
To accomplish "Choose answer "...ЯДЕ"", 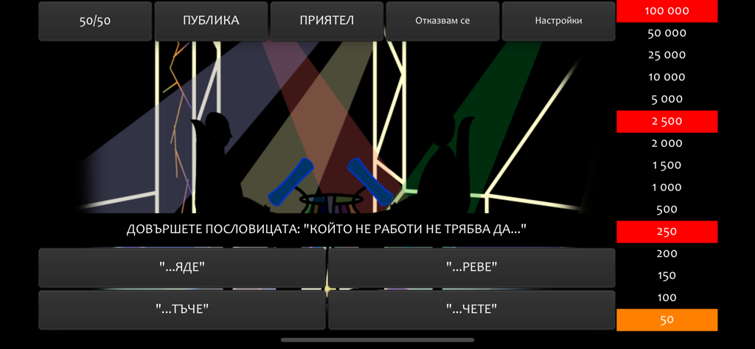I will coord(183,268).
